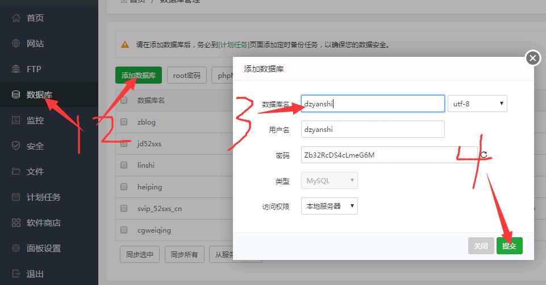Click the globe icon beside 网站
Image resolution: width=546 pixels, height=285 pixels.
(x=16, y=44)
